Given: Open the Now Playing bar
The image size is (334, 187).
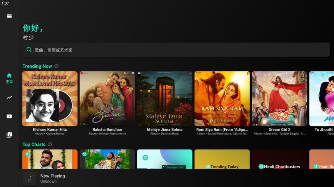Looking at the screenshot, I should point(177,178).
